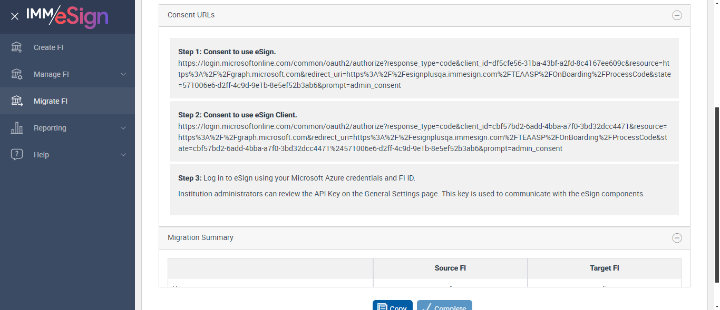
Task: Click the Consent URLs header title
Action: [x=191, y=15]
